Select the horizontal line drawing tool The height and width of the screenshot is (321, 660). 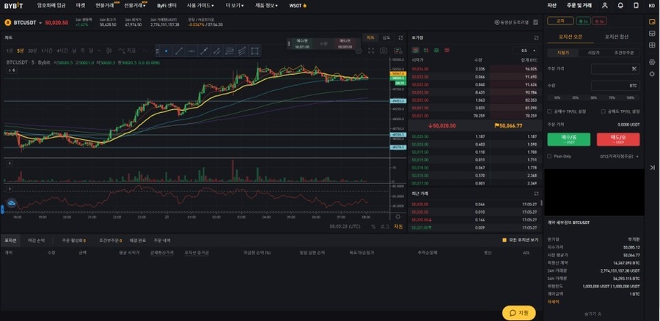click(191, 51)
